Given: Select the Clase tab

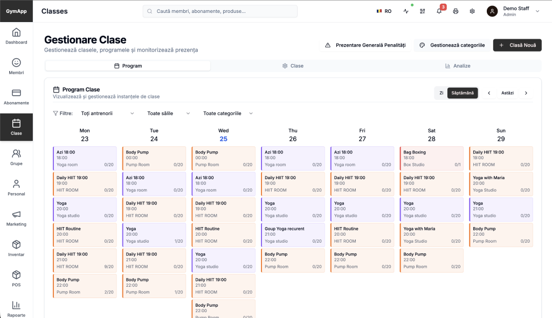Looking at the screenshot, I should pyautogui.click(x=293, y=66).
